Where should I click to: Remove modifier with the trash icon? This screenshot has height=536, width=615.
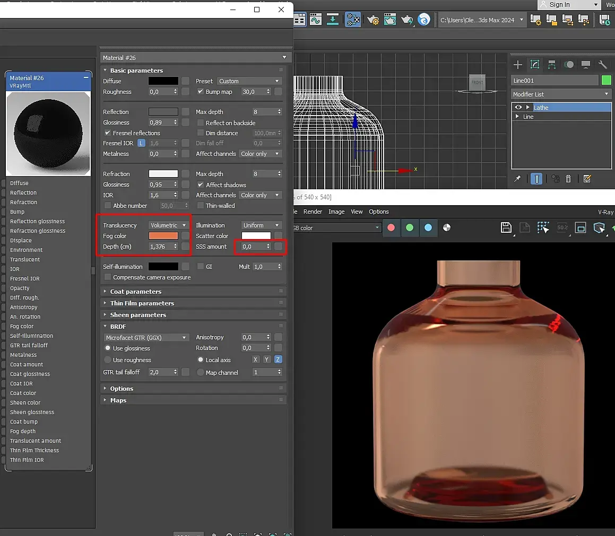[x=568, y=179]
